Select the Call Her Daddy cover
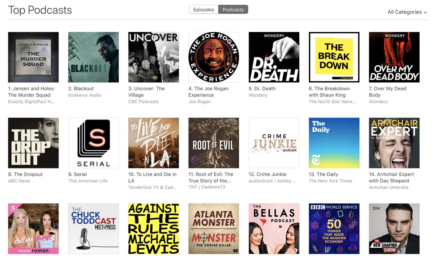Image resolution: width=436 pixels, height=256 pixels. [x=33, y=229]
